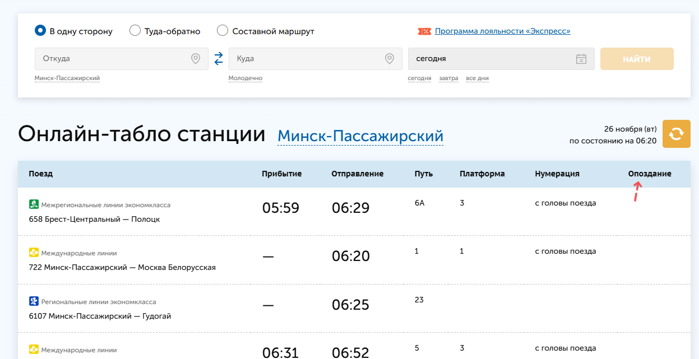Click departure time «06:29» for train 658
This screenshot has height=359, width=699.
click(351, 208)
